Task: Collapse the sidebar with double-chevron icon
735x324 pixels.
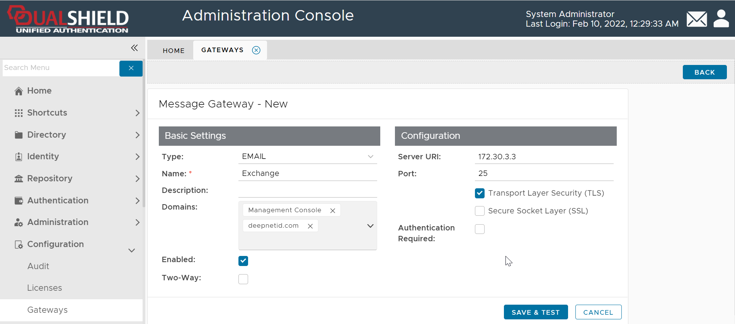Action: pyautogui.click(x=134, y=48)
